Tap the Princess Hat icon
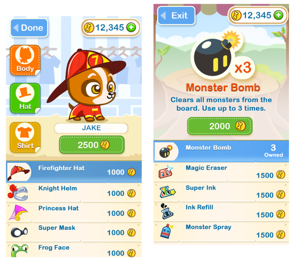Viewport: 295px width, 262px height. coord(18,213)
